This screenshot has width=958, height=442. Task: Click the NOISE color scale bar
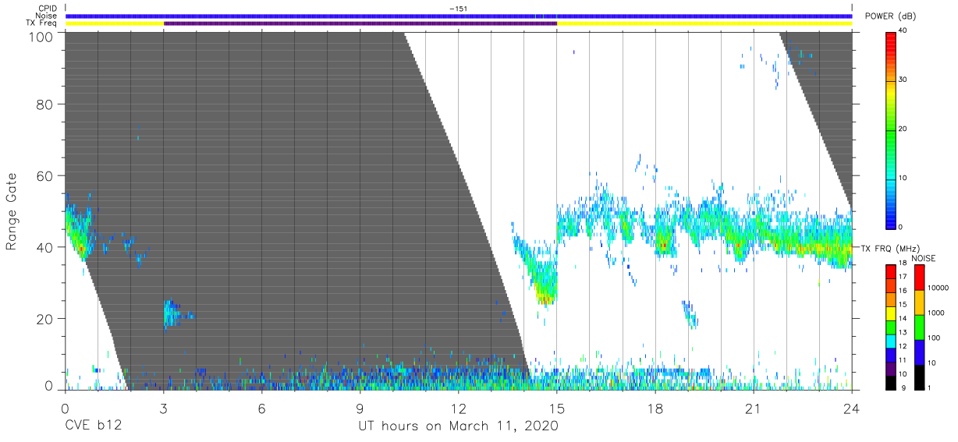[x=919, y=326]
